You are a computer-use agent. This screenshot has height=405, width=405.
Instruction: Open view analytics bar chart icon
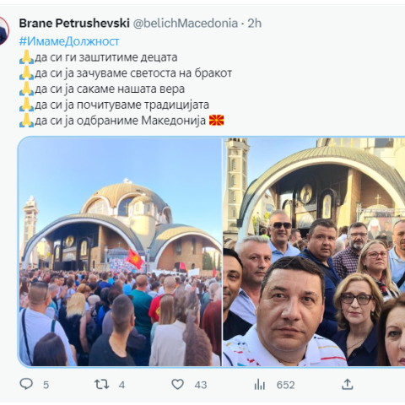pyautogui.click(x=260, y=384)
